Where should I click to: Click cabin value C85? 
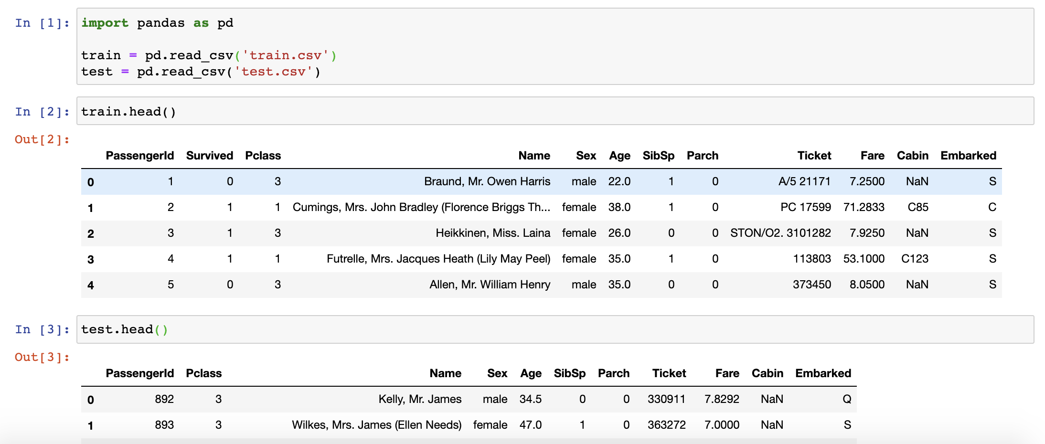(x=918, y=207)
